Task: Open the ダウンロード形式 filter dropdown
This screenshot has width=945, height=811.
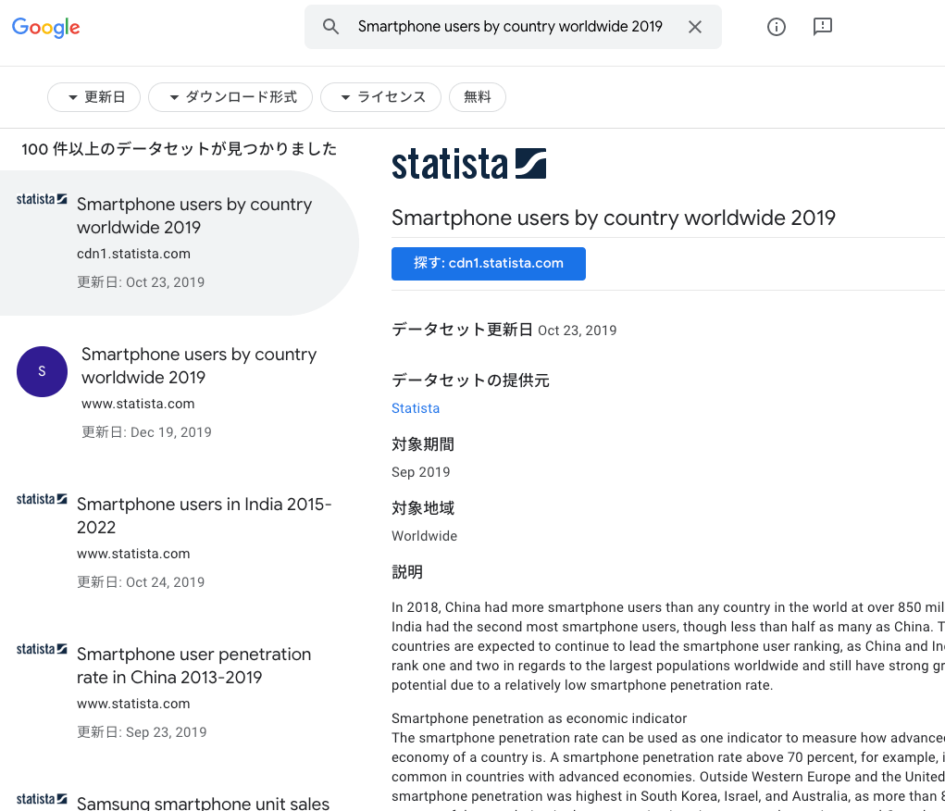Action: pyautogui.click(x=230, y=97)
